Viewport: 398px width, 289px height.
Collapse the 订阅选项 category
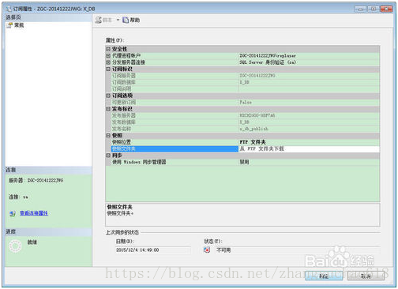[108, 96]
